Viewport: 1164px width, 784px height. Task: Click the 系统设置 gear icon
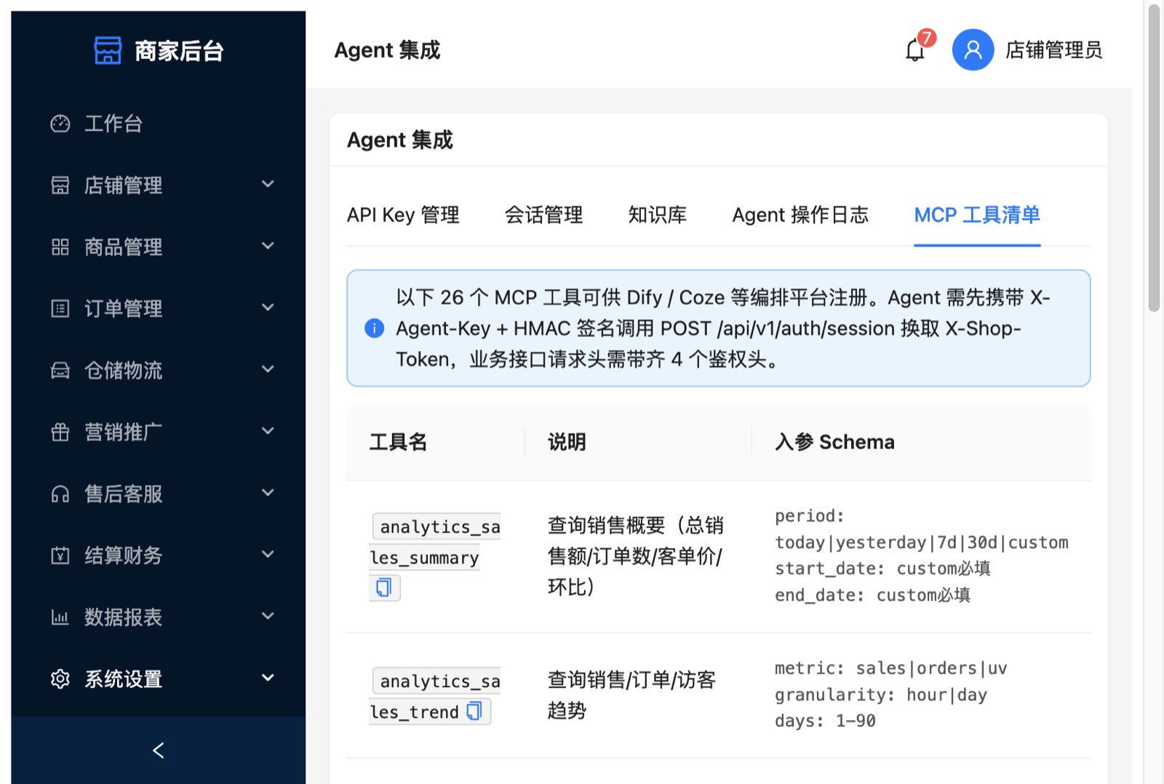60,679
